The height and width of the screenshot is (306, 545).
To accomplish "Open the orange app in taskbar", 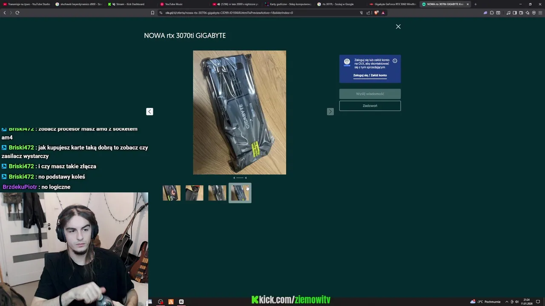I will click(x=171, y=302).
